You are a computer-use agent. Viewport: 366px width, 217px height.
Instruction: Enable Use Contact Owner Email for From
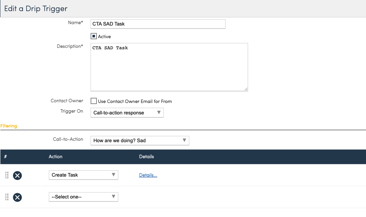pyautogui.click(x=94, y=101)
